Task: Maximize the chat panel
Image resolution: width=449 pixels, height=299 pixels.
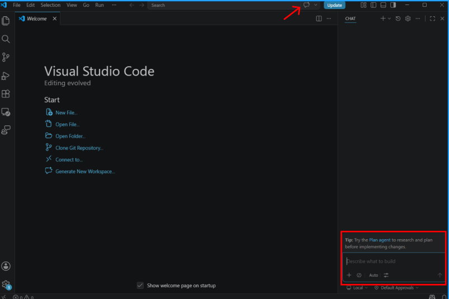Action: click(432, 18)
